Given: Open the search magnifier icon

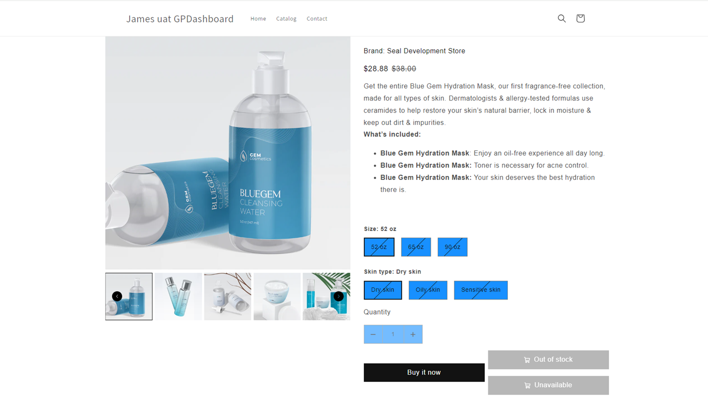Looking at the screenshot, I should point(561,18).
